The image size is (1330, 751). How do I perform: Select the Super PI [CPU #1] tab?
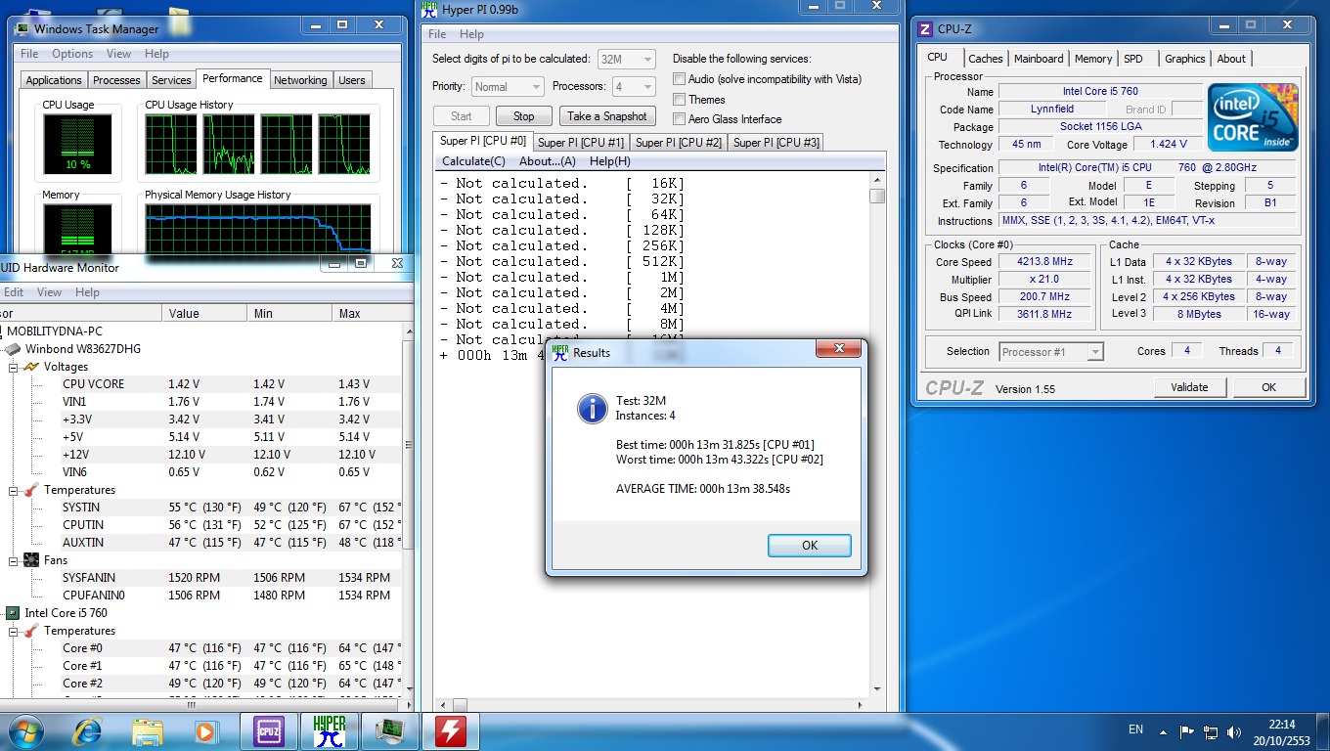click(x=581, y=143)
